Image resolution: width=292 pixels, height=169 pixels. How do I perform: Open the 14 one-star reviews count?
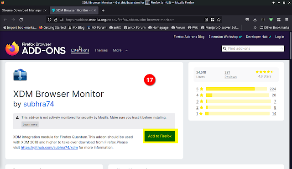click(274, 114)
